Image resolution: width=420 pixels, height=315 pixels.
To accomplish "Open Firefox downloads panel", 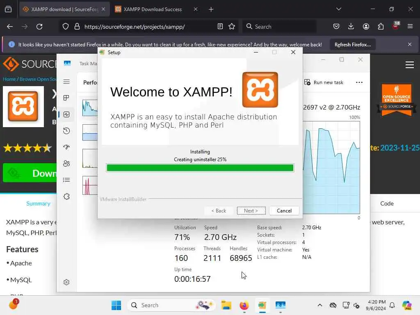I will pyautogui.click(x=351, y=27).
